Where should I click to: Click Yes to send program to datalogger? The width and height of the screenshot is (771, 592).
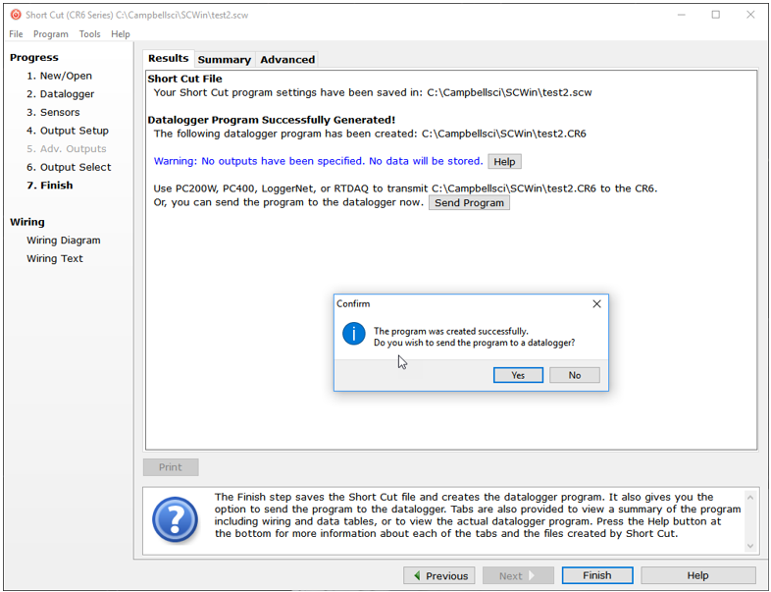[518, 375]
